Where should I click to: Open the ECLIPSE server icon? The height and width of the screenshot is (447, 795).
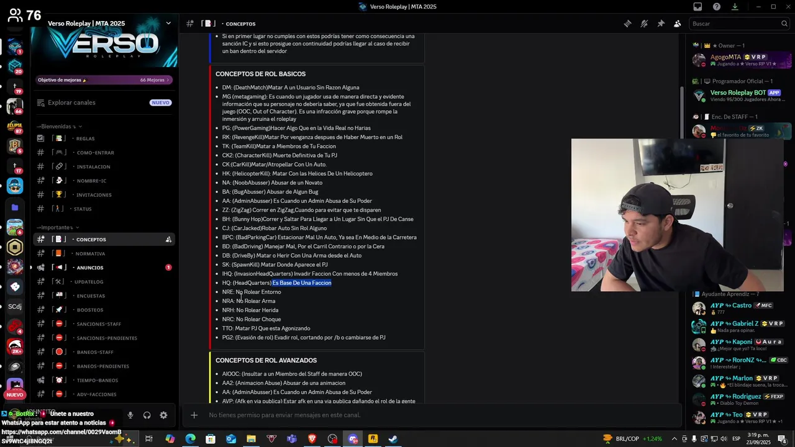tap(15, 126)
